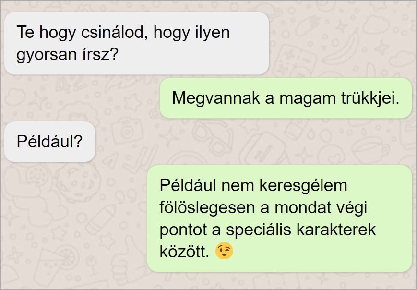Click the word 'keresgélem' in last message
This screenshot has width=417, height=290.
pyautogui.click(x=303, y=185)
